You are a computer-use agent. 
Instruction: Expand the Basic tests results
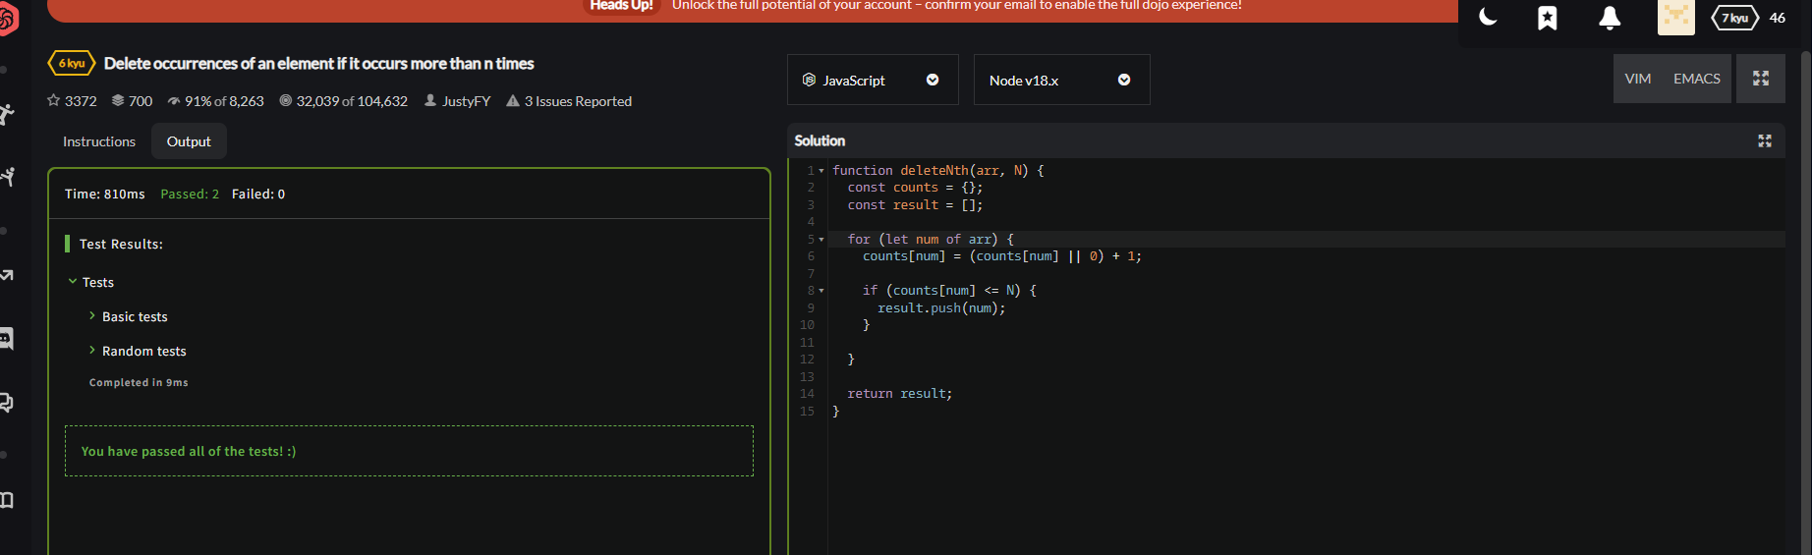pyautogui.click(x=135, y=317)
